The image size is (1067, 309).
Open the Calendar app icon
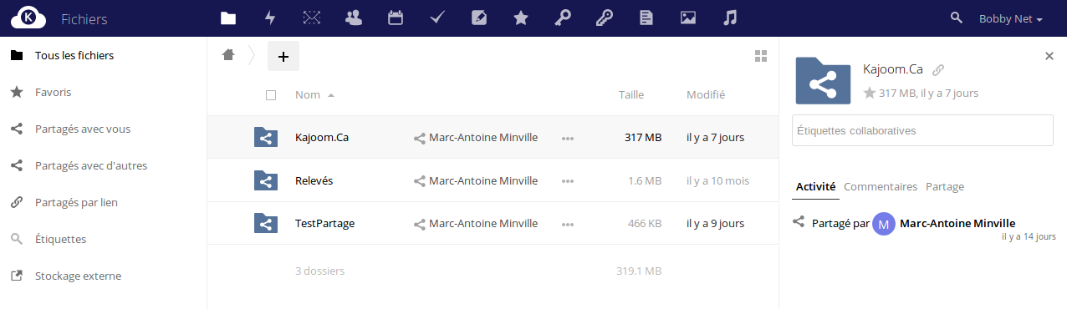[396, 18]
